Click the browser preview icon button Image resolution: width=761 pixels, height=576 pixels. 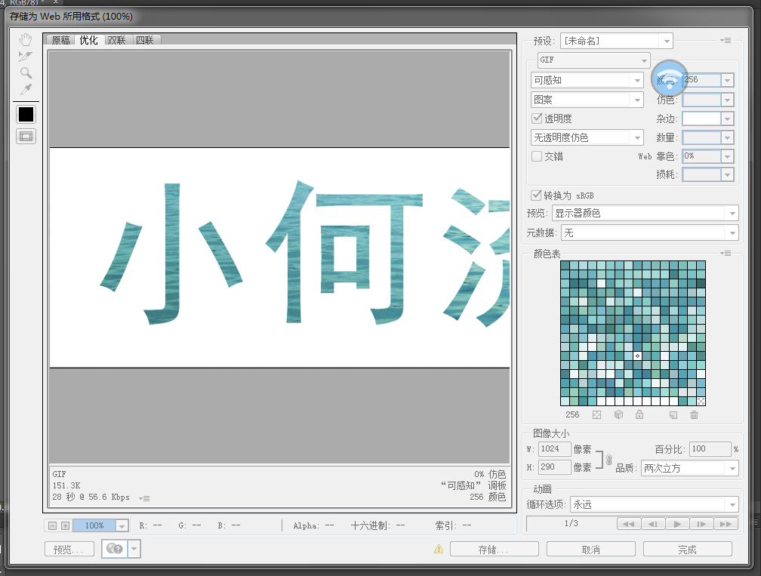pyautogui.click(x=115, y=549)
